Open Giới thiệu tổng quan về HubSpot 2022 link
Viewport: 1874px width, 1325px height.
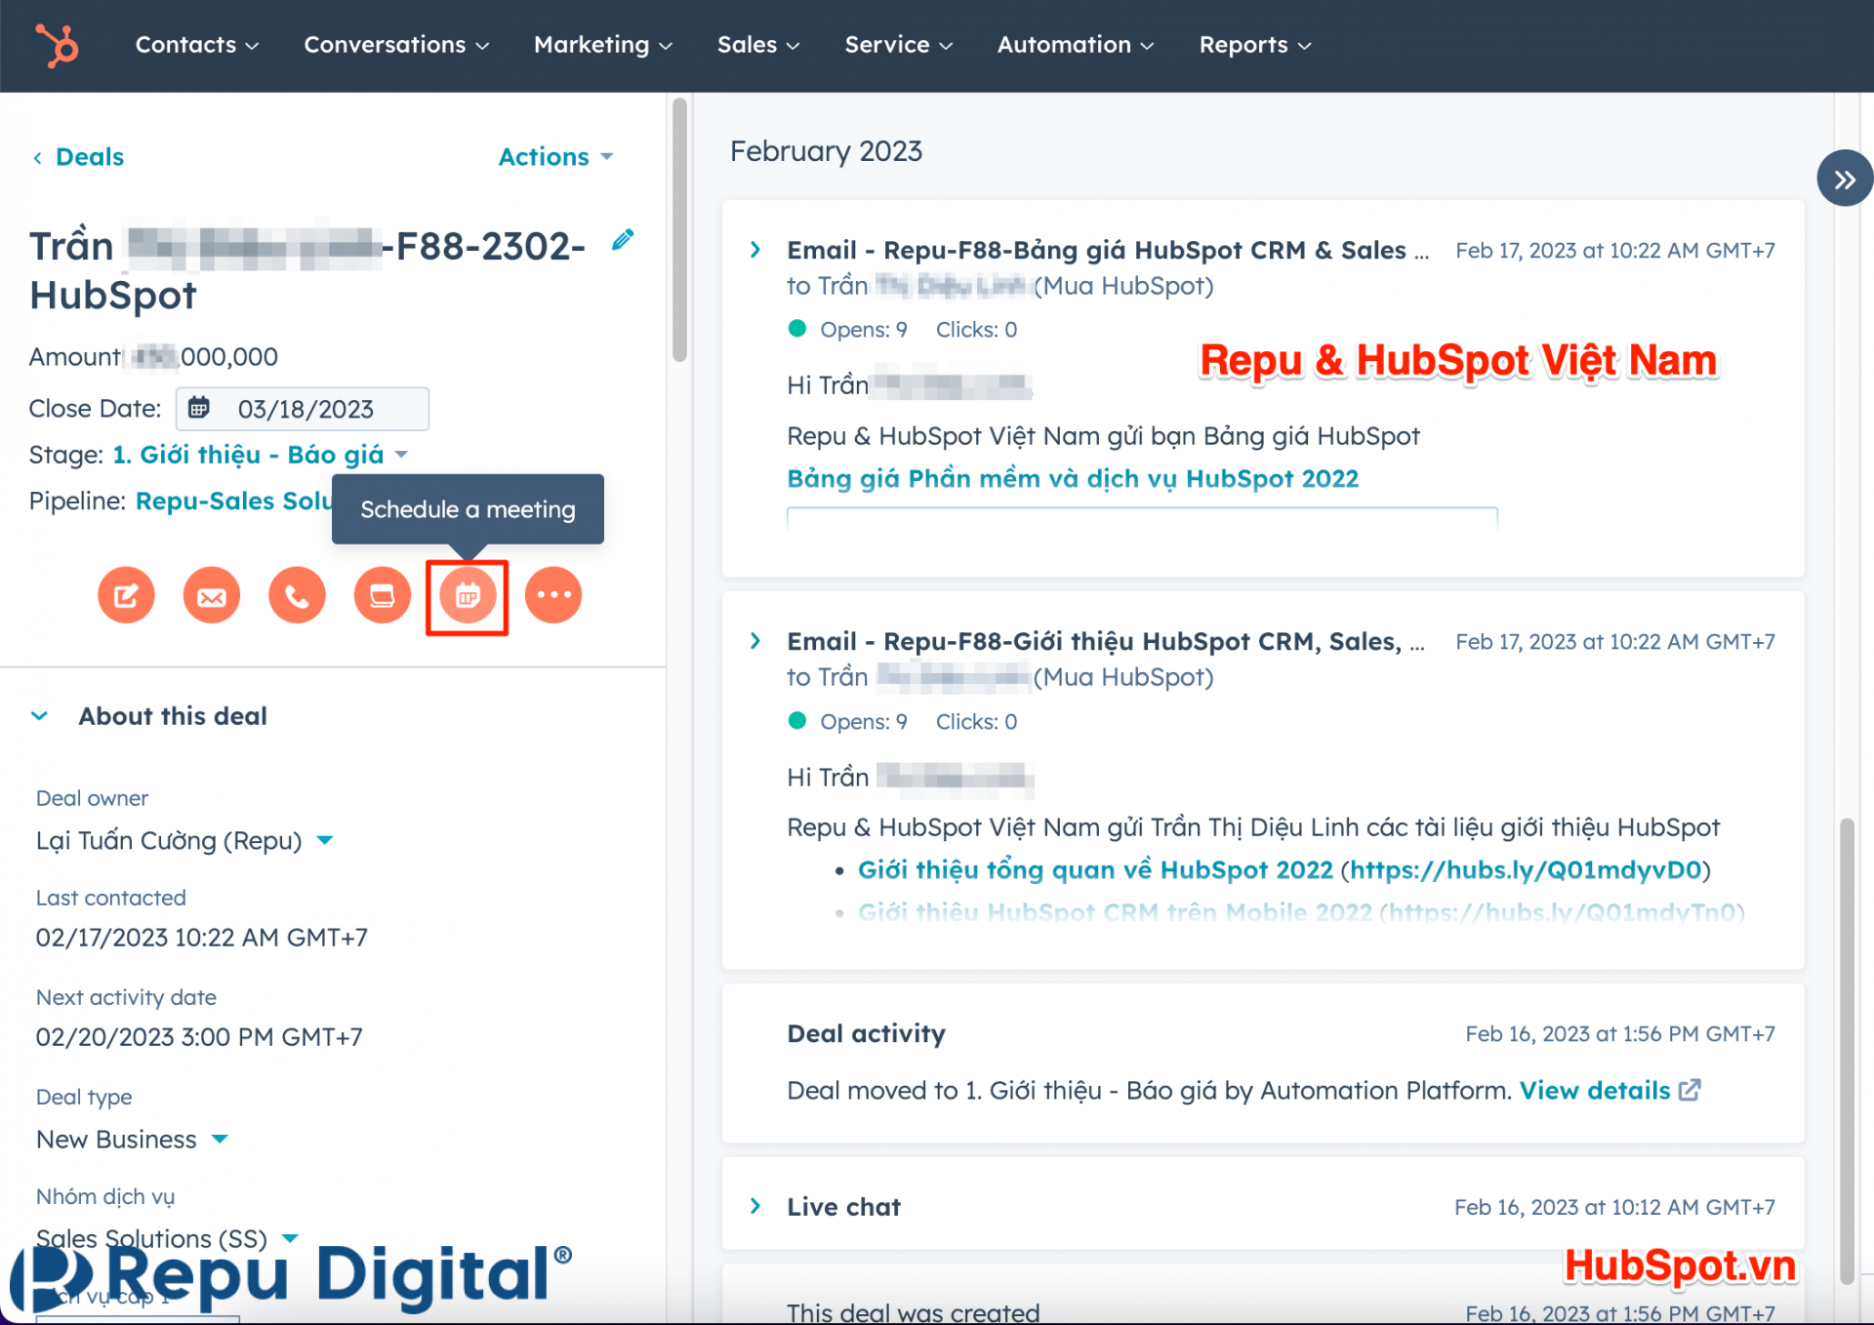coord(1095,869)
